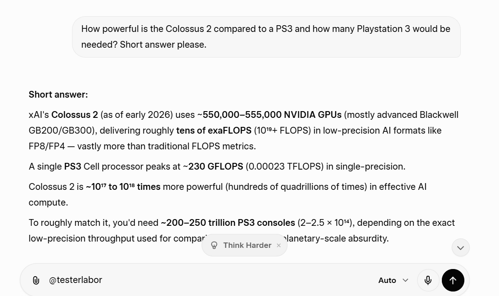
Task: Click the bold 'Colossus 2' text in first paragraph
Action: pos(75,115)
